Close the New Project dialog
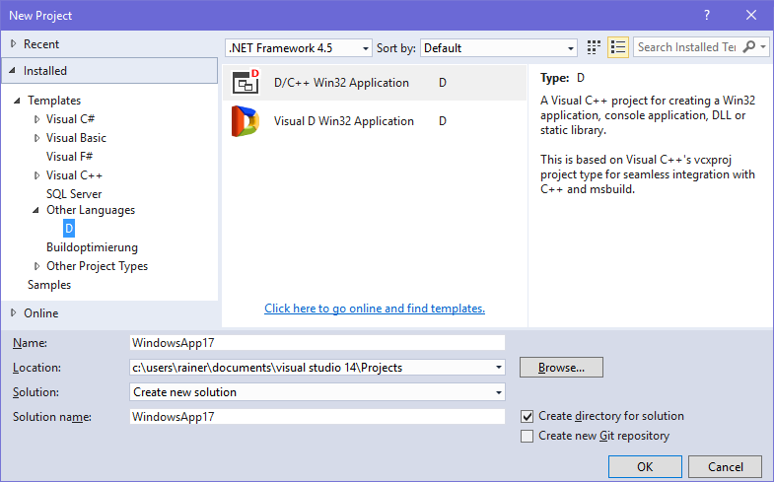The image size is (774, 482). (750, 16)
